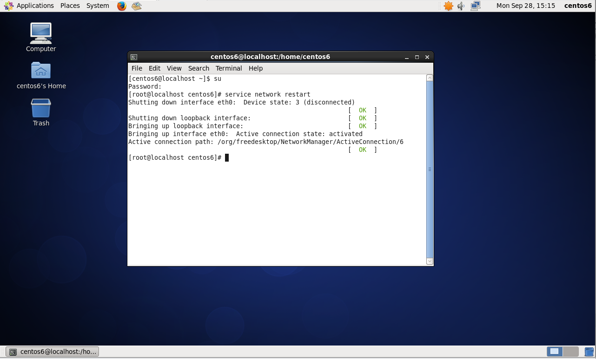Click the terminal icon in the window titlebar
This screenshot has height=359, width=596.
[x=134, y=57]
